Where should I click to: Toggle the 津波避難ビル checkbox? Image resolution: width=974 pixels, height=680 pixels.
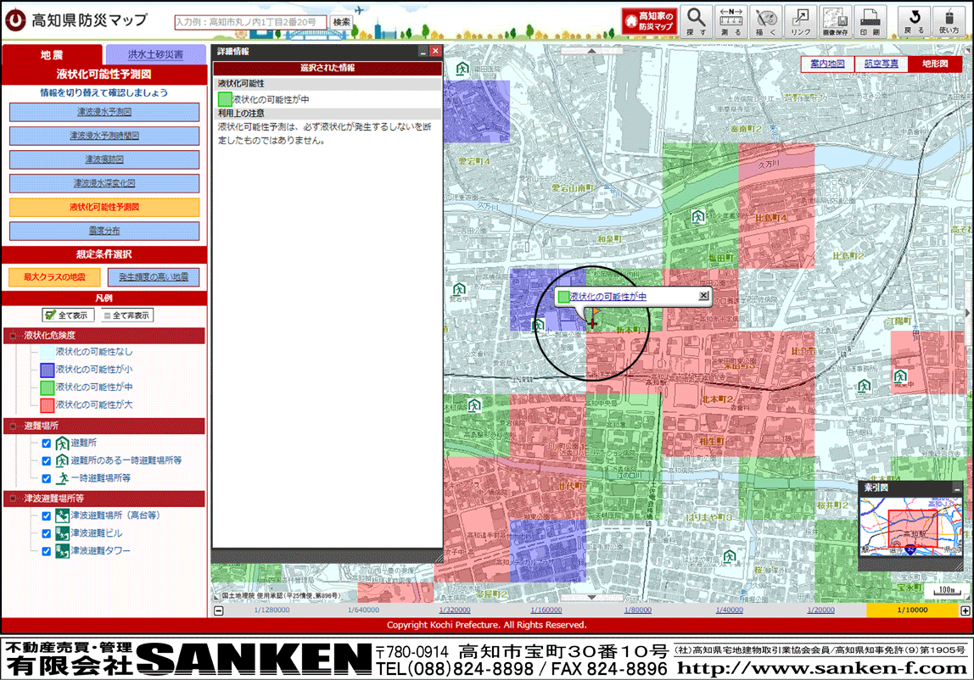click(x=47, y=533)
